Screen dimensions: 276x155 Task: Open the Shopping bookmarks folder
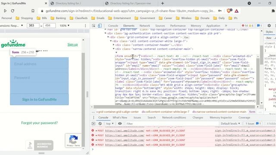click(24, 18)
